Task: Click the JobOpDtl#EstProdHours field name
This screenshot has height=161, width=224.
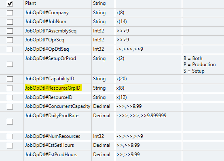Action: (x=51, y=155)
